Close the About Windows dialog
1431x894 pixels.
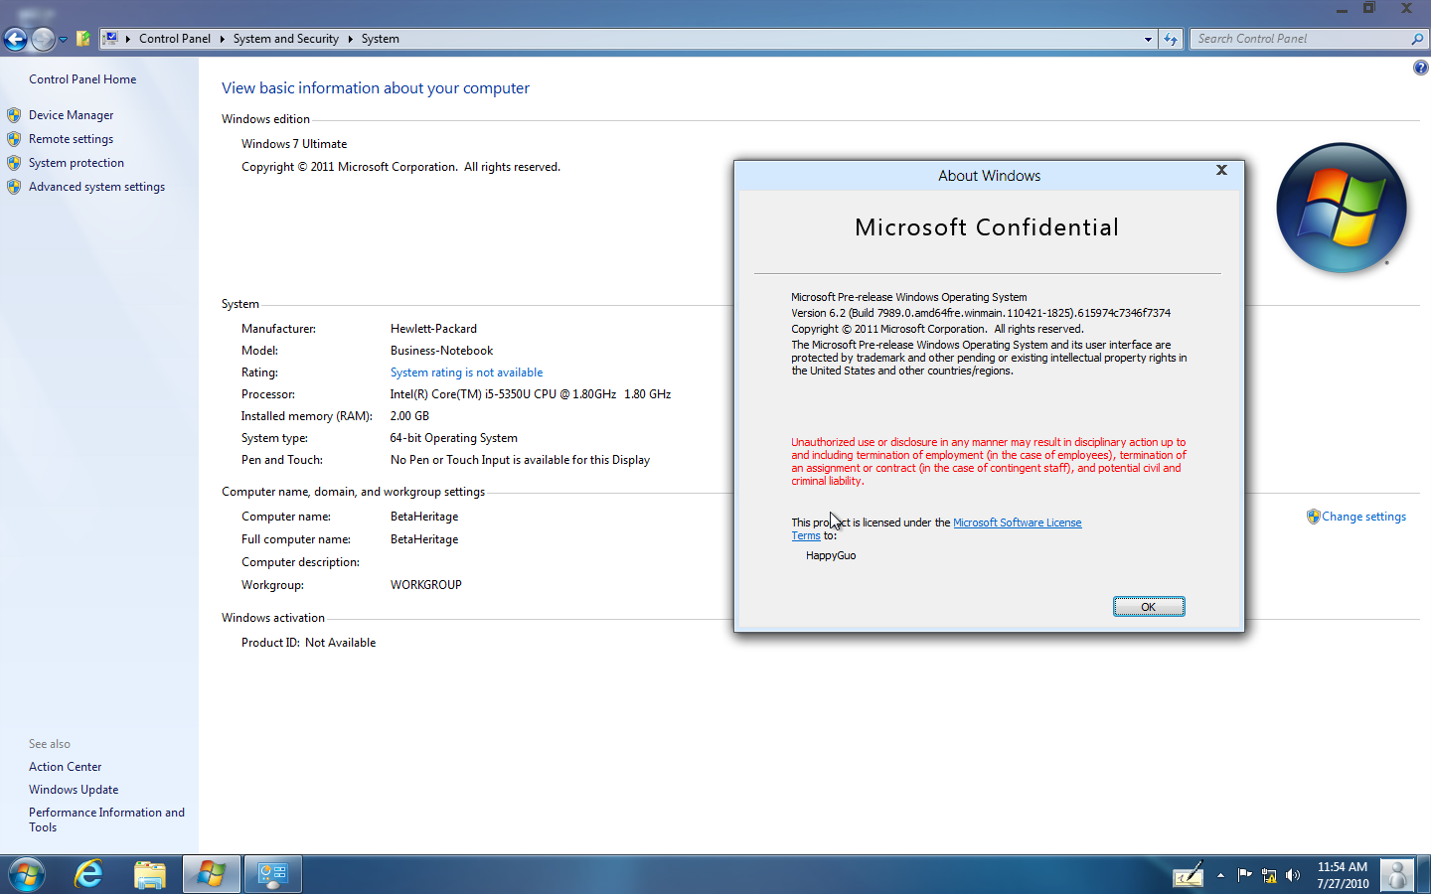tap(1221, 171)
